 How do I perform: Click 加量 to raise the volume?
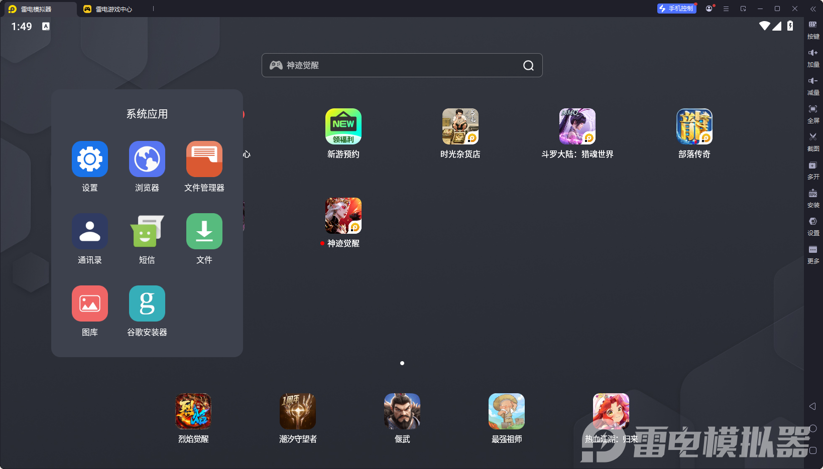tap(813, 58)
